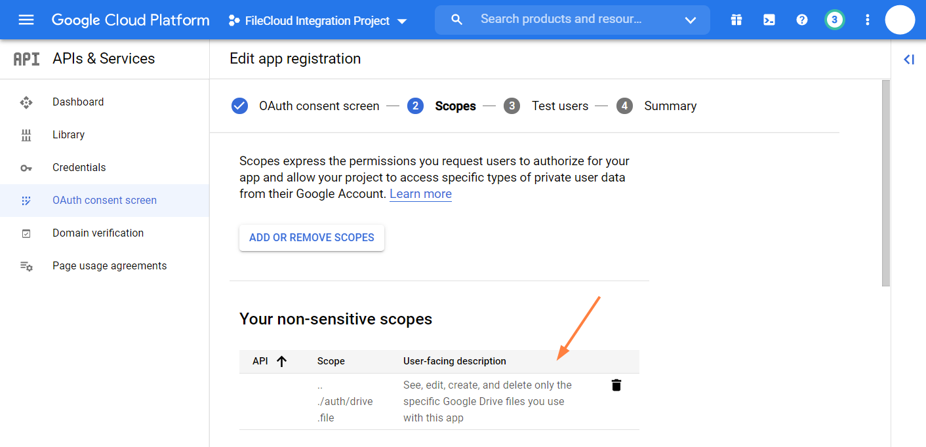Click the gift free trial icon

click(x=736, y=20)
